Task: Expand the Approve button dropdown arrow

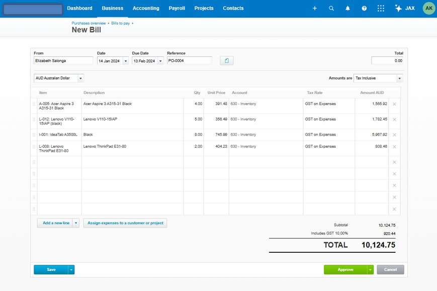Action: point(370,270)
